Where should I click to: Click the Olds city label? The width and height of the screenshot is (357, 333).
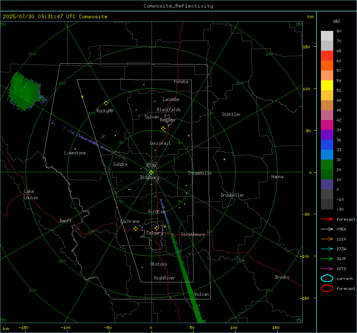click(151, 165)
